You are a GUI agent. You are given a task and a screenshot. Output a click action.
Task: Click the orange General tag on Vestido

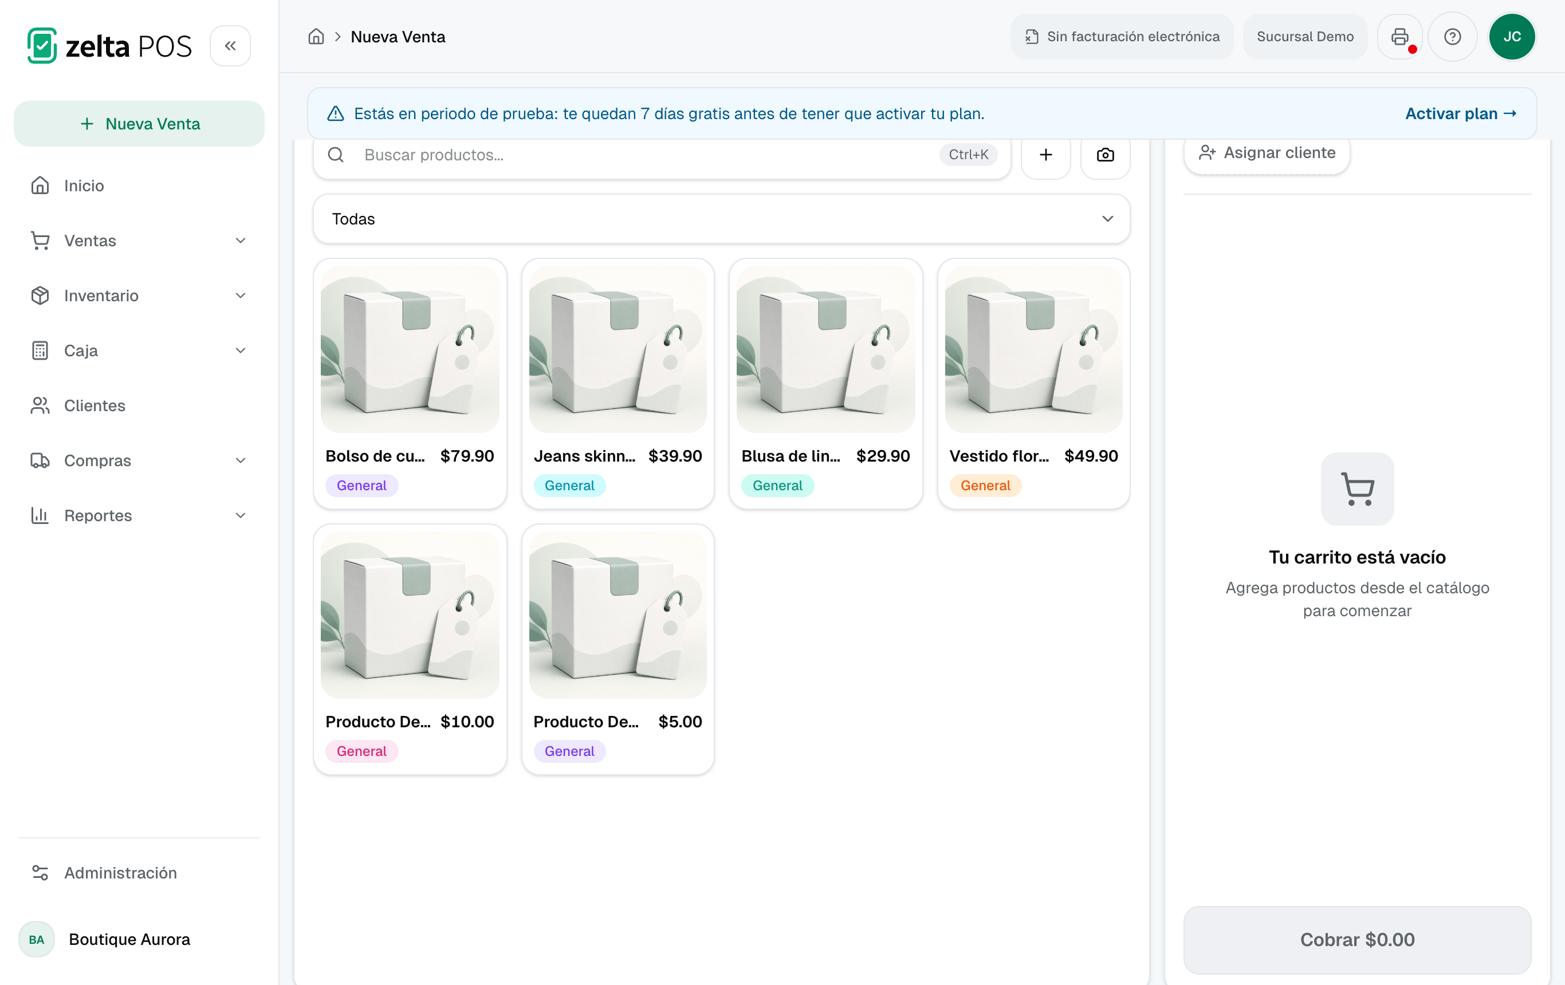[x=985, y=486]
